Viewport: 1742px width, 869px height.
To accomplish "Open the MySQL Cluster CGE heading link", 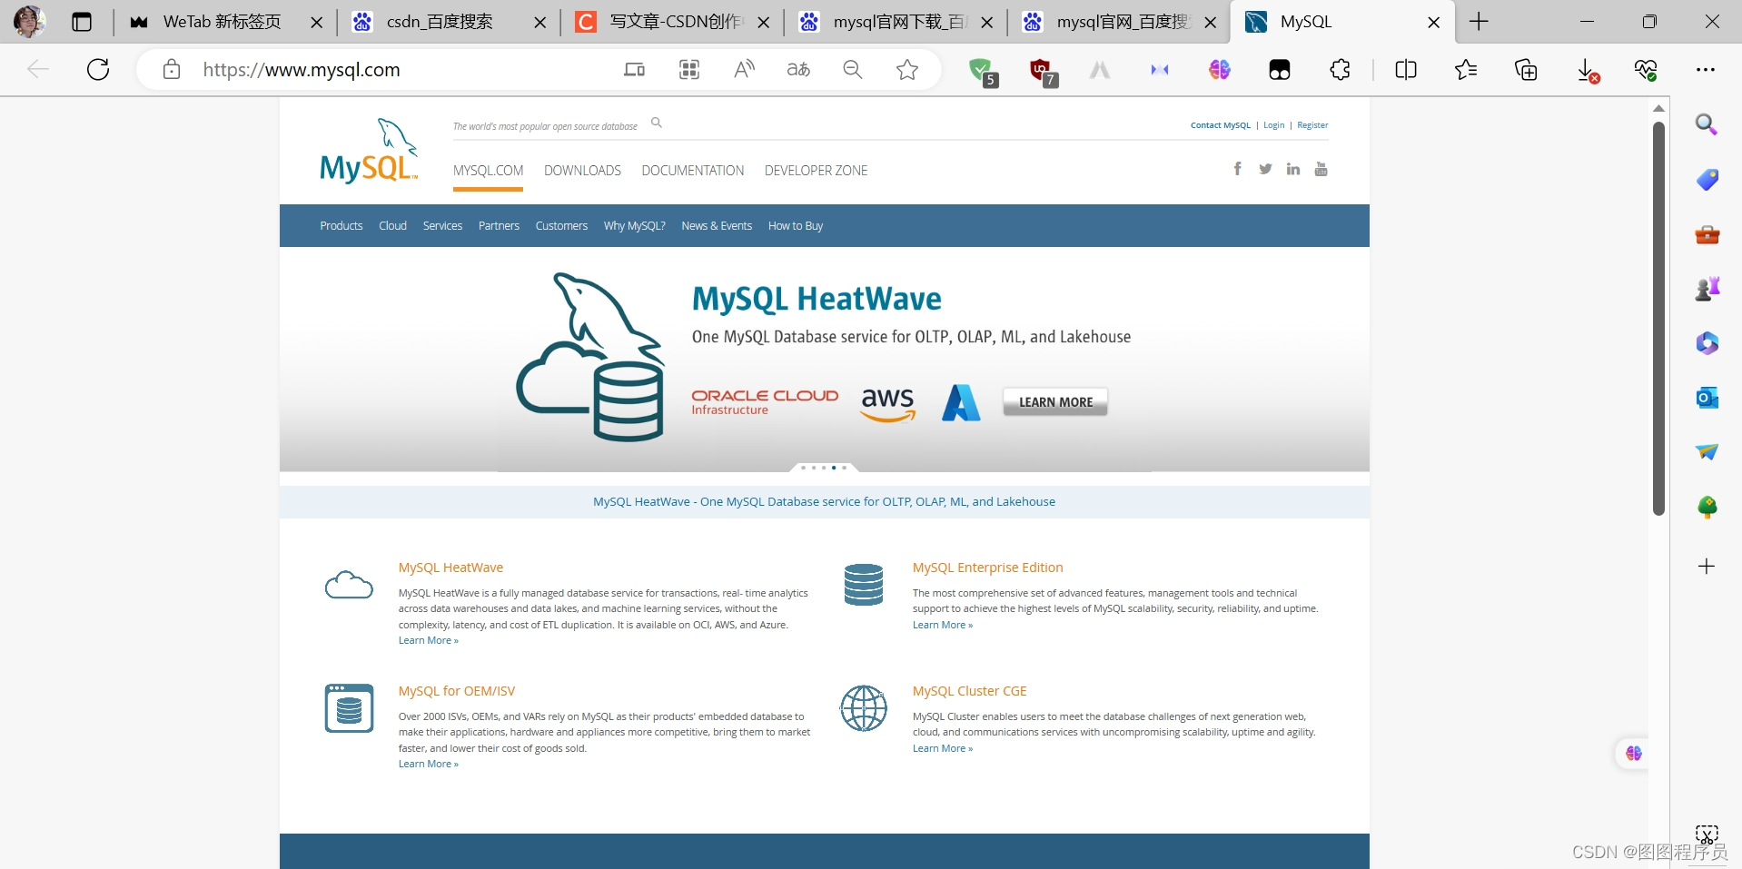I will 969,691.
